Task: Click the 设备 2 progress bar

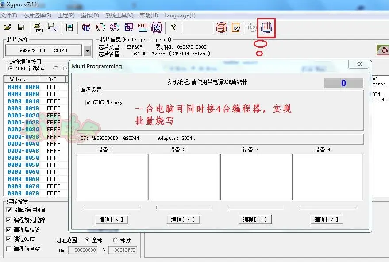Action: pyautogui.click(x=184, y=208)
